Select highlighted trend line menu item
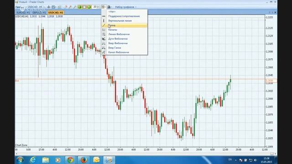The height and width of the screenshot is (164, 292). click(125, 26)
